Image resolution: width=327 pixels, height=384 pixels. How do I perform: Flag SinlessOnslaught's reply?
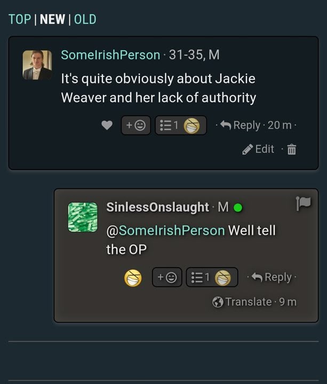(303, 203)
